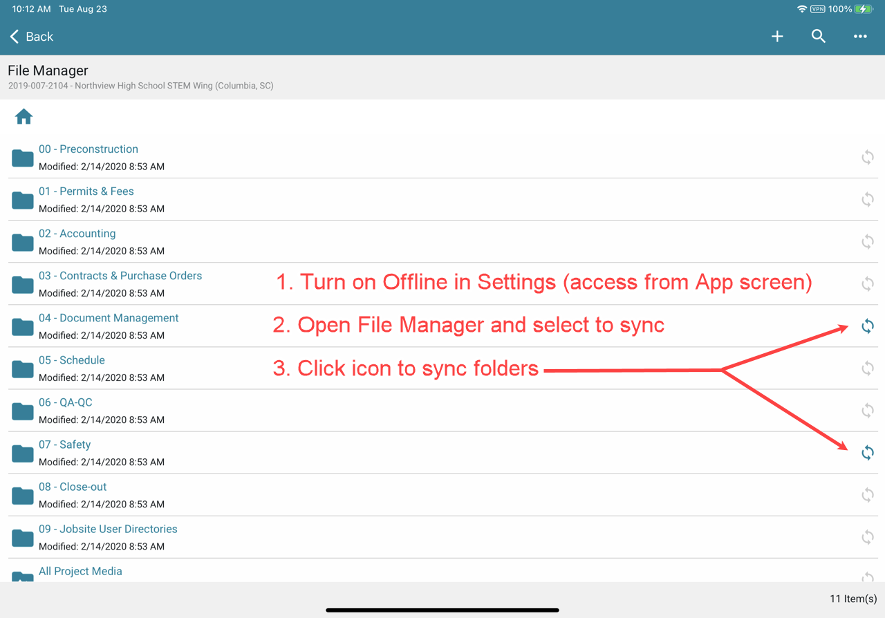The height and width of the screenshot is (618, 885).
Task: Open the 07 - Safety folder
Action: pos(64,444)
